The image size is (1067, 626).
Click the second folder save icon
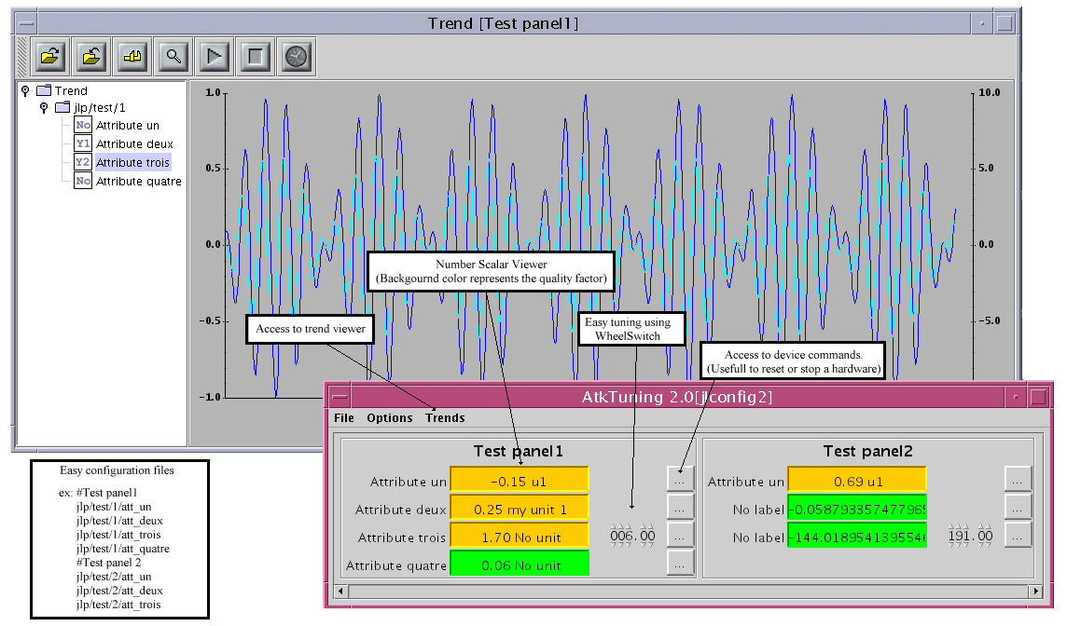pyautogui.click(x=91, y=57)
